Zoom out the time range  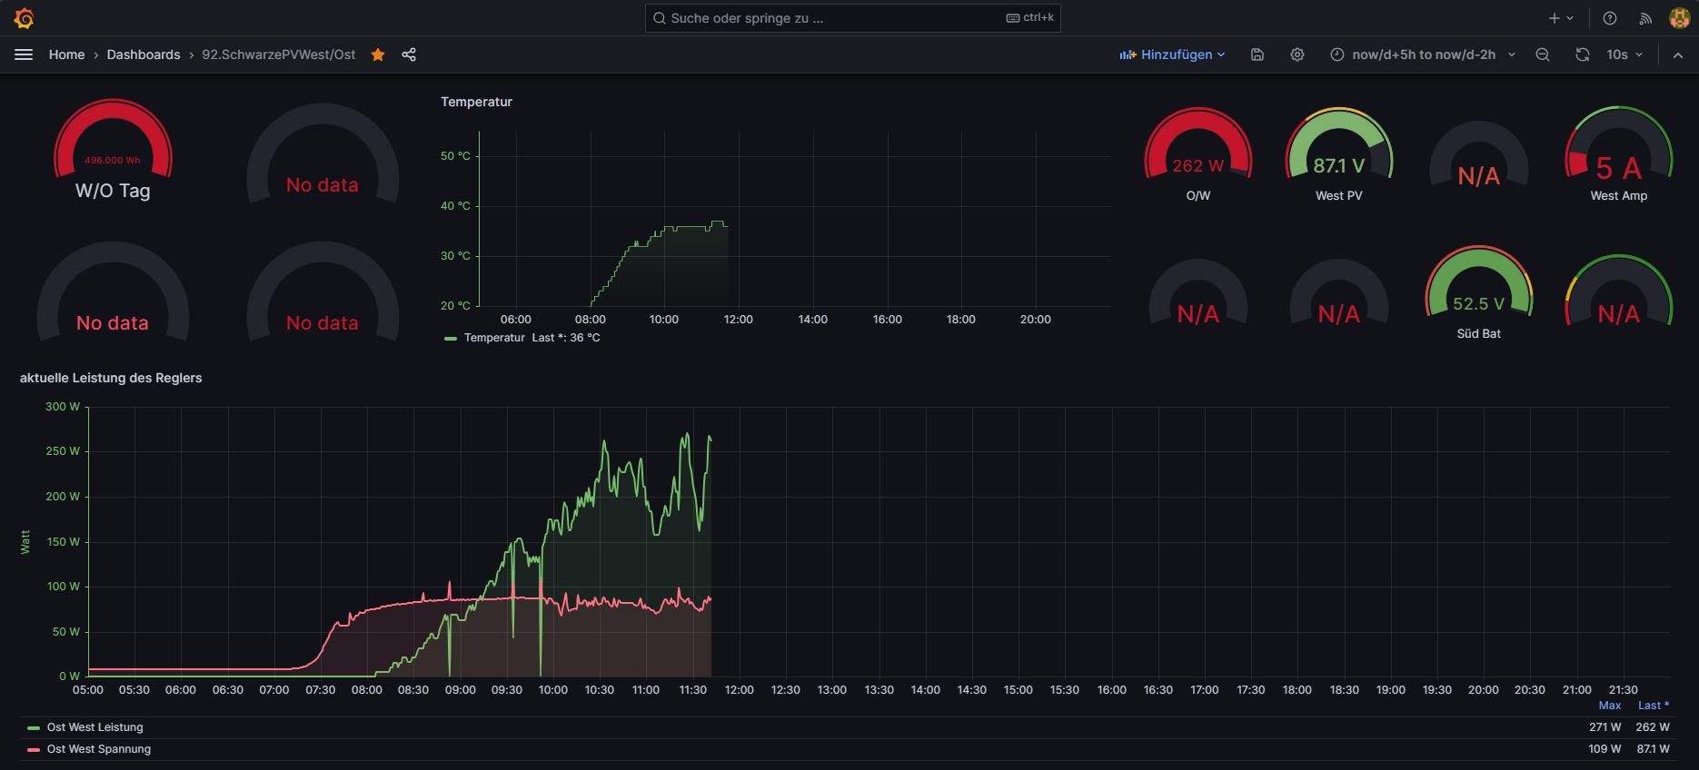click(1543, 54)
